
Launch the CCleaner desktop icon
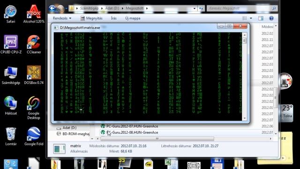click(34, 45)
